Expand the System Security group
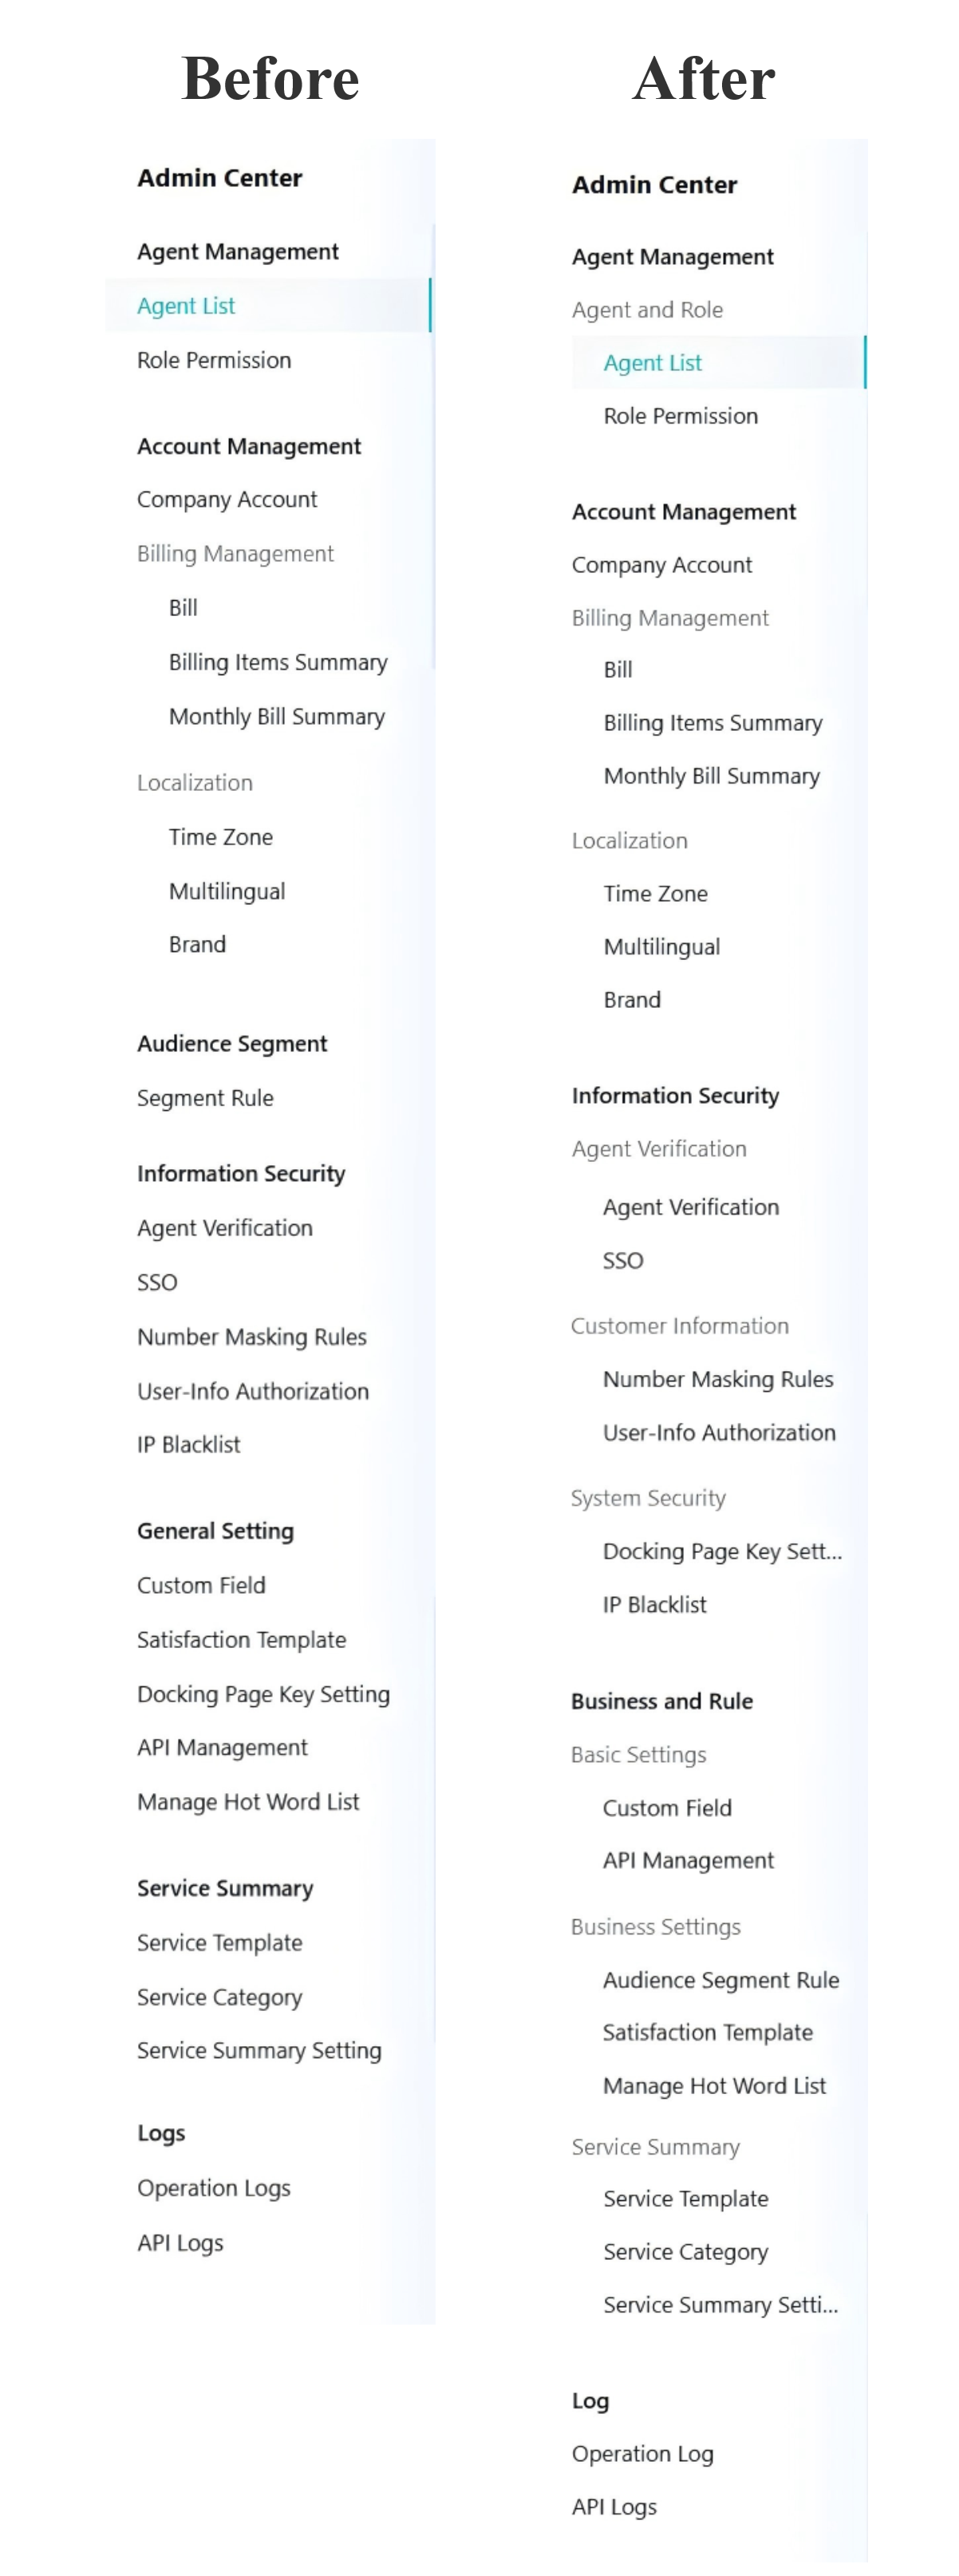Screen dimensions: 959x2576 (648, 1498)
